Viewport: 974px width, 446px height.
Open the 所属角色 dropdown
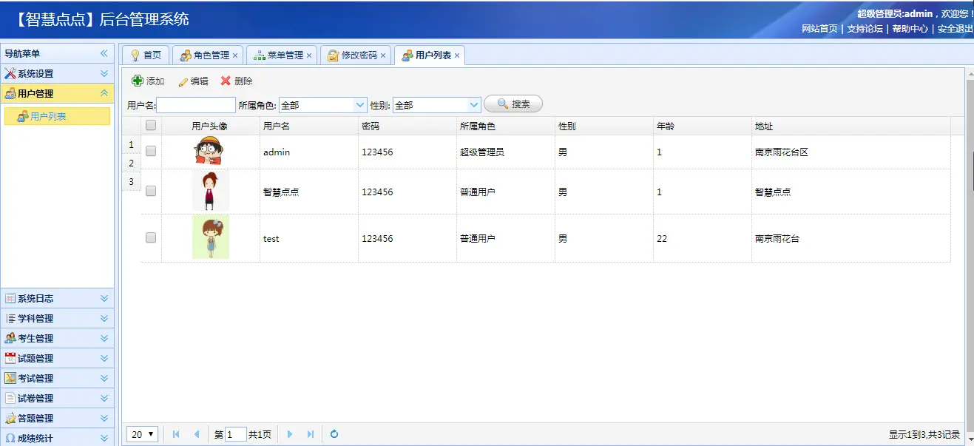coord(360,105)
